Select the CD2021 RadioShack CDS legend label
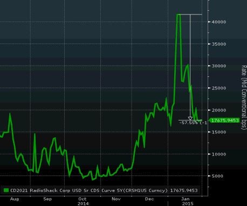The width and height of the screenshot is (247, 206). coord(89,190)
